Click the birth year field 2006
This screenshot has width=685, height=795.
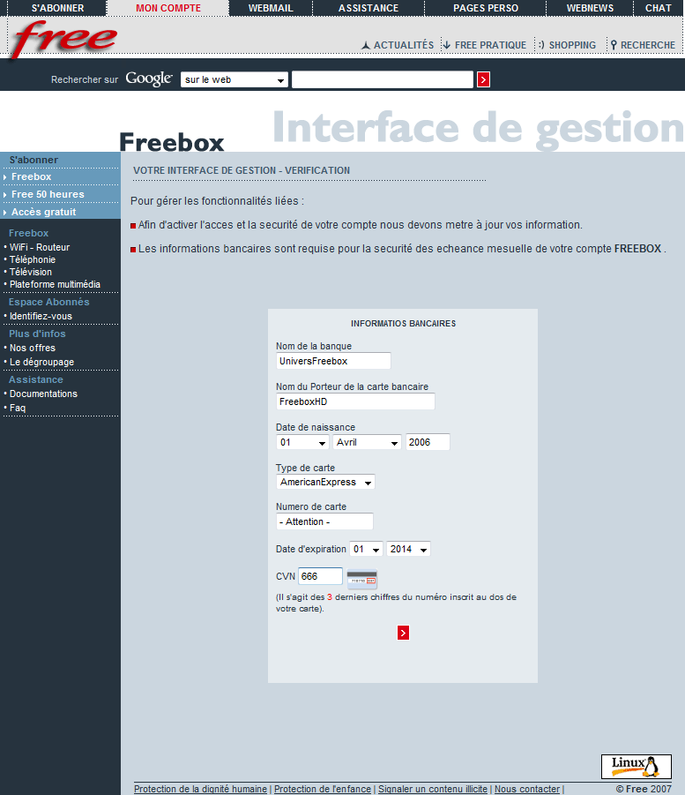[428, 442]
